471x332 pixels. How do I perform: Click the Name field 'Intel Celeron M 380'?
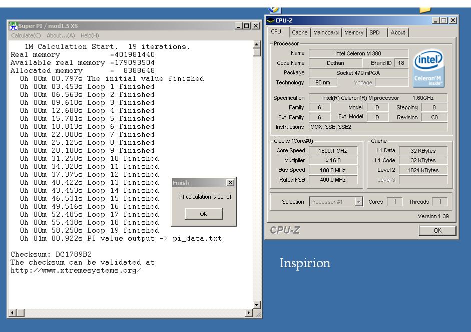pos(358,53)
